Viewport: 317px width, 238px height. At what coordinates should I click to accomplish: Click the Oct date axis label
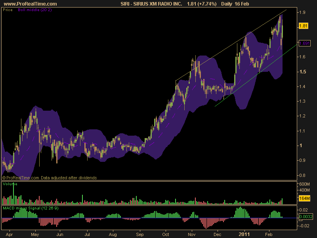point(166,234)
